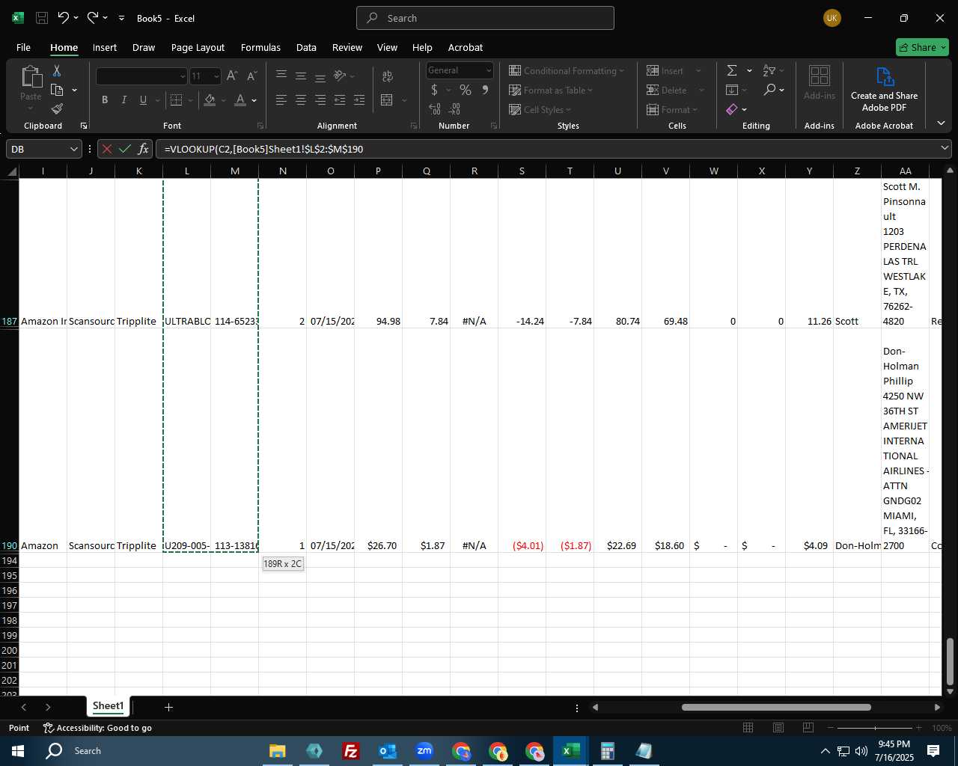The image size is (958, 766).
Task: Click the Clear eraser icon
Action: [x=732, y=109]
